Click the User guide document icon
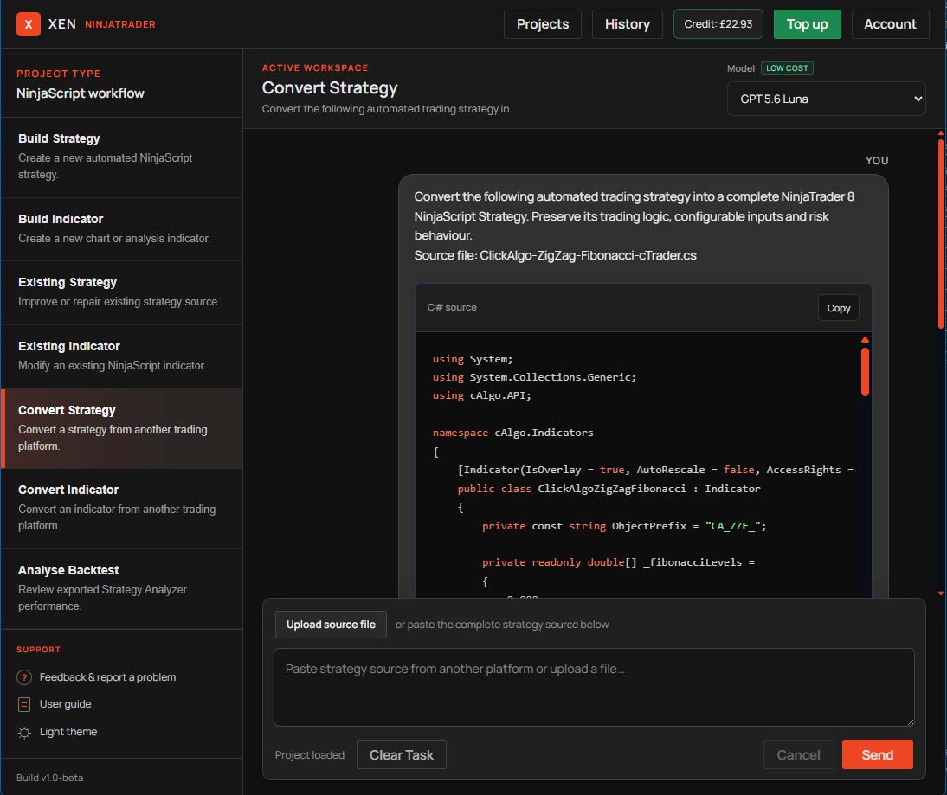 (x=24, y=704)
